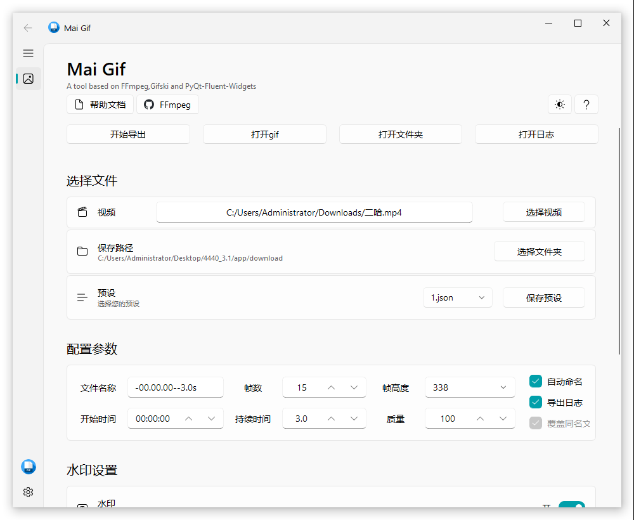The image size is (634, 520).
Task: Open the 帮助文档 help document
Action: 100,105
